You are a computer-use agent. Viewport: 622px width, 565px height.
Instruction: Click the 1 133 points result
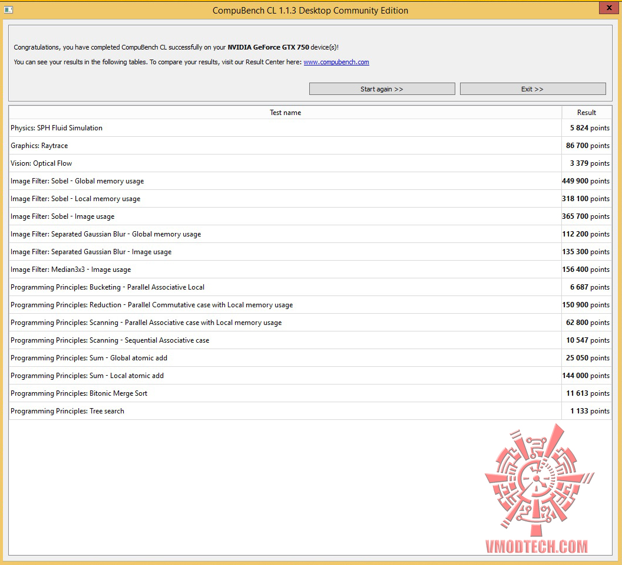[x=590, y=411]
